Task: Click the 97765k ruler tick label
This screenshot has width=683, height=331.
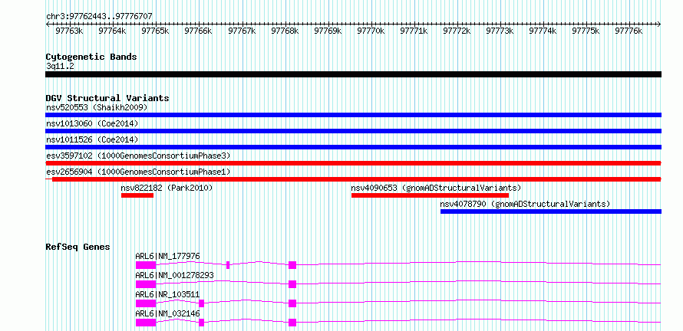Action: [x=155, y=31]
